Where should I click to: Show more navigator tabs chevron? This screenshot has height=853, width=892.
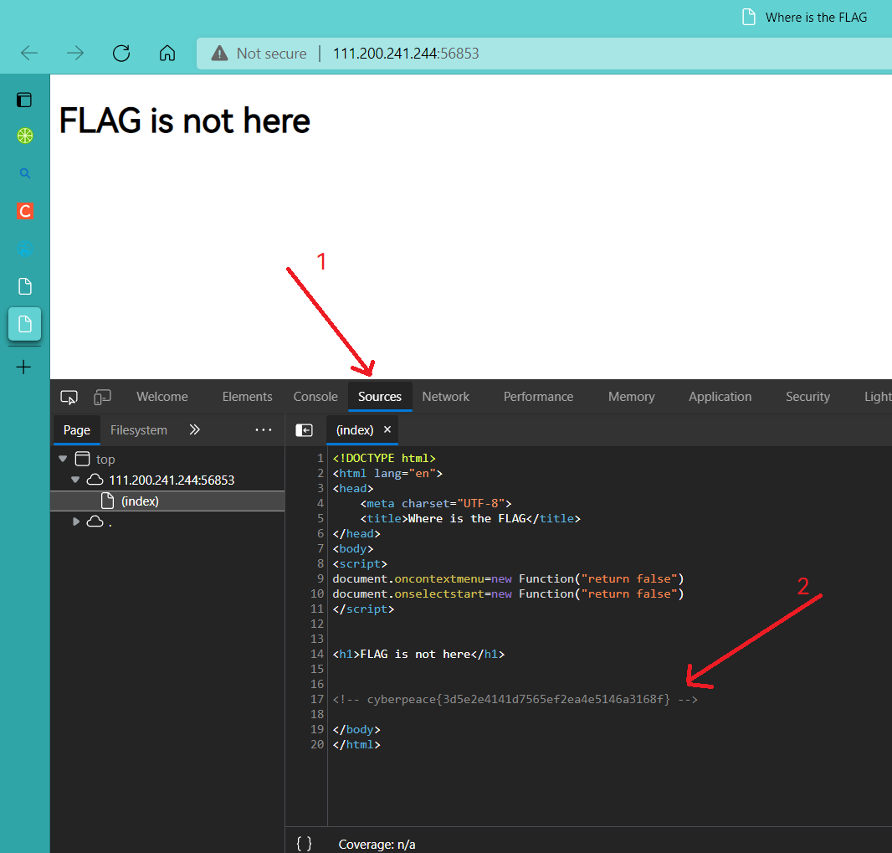pyautogui.click(x=195, y=429)
